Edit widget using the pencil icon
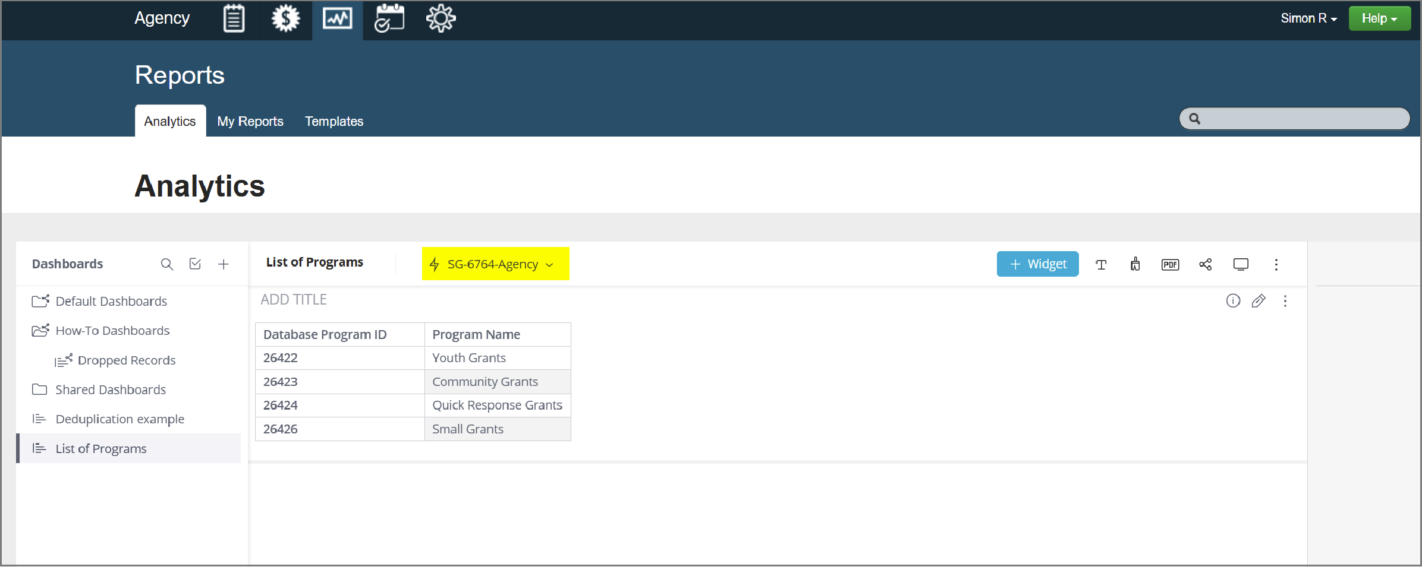This screenshot has height=567, width=1422. pyautogui.click(x=1259, y=301)
